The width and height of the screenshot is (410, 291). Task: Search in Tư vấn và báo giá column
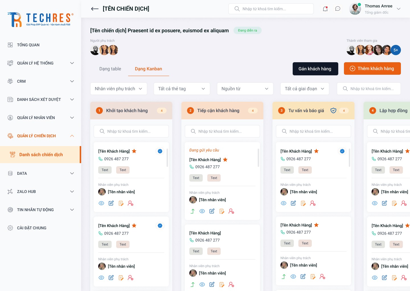(x=313, y=131)
